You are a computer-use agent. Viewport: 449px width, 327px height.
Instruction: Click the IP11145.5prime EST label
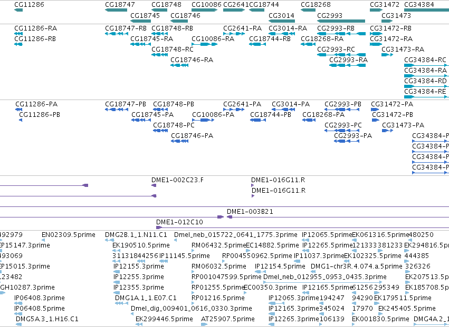click(185, 255)
